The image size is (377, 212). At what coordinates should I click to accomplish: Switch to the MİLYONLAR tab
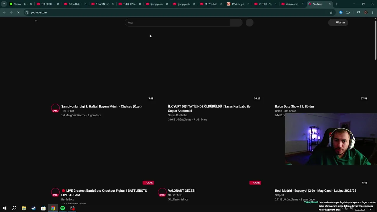click(211, 4)
